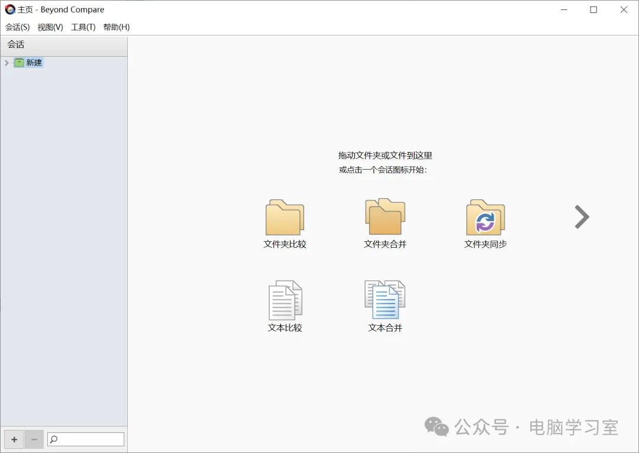Focus the session search input field
The width and height of the screenshot is (639, 453).
point(86,439)
